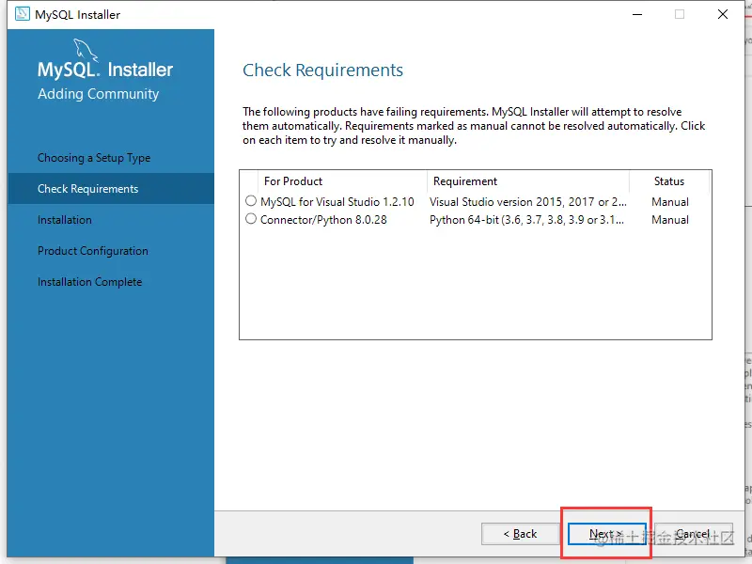This screenshot has height=564, width=752.
Task: Click the MySQL dolphin logo in sidebar
Action: tap(86, 50)
